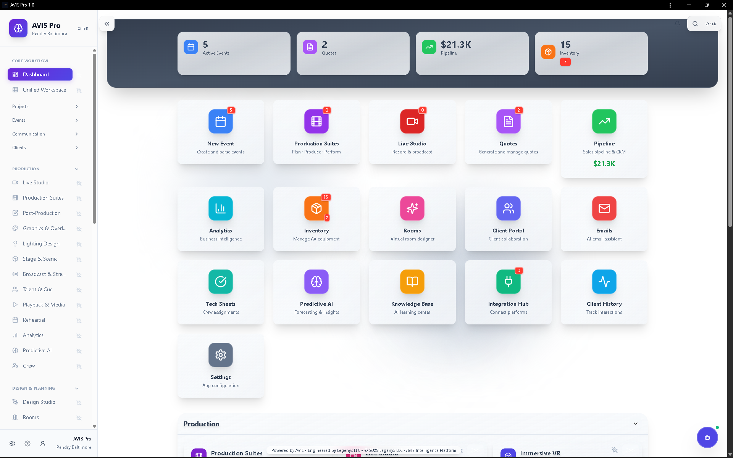
Task: Collapse the Production panel chevron
Action: pos(635,424)
